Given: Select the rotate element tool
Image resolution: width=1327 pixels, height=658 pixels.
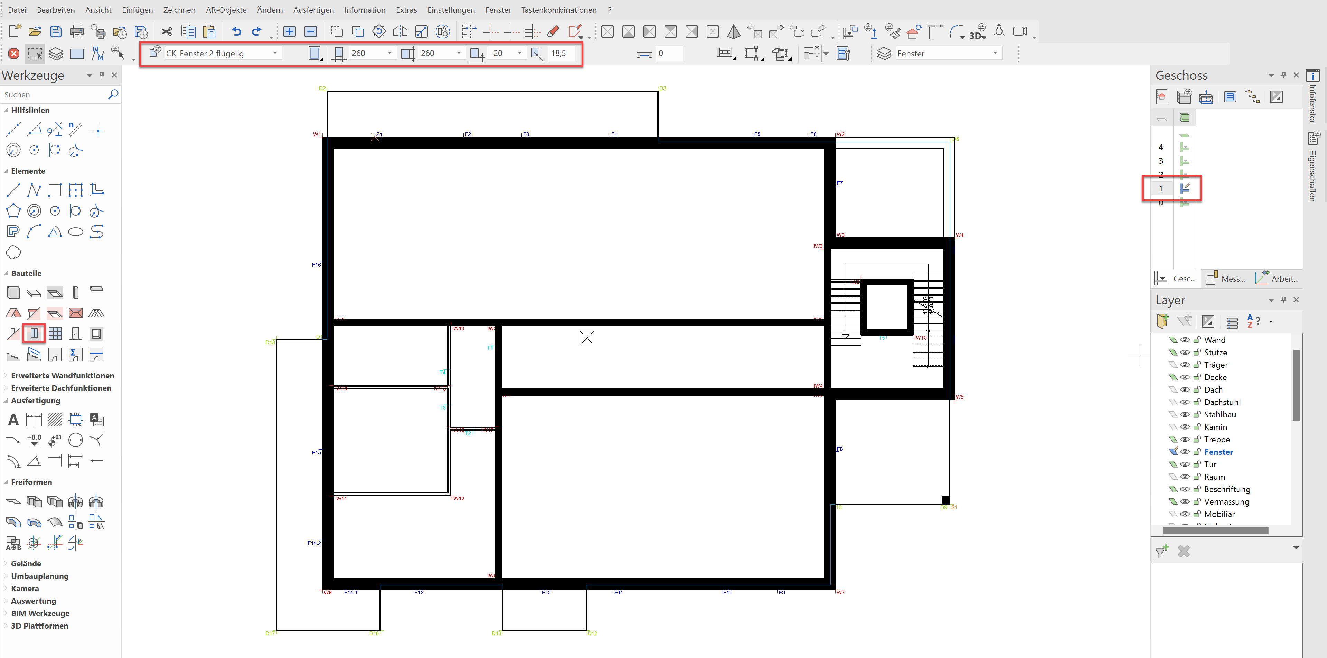Looking at the screenshot, I should pos(379,31).
